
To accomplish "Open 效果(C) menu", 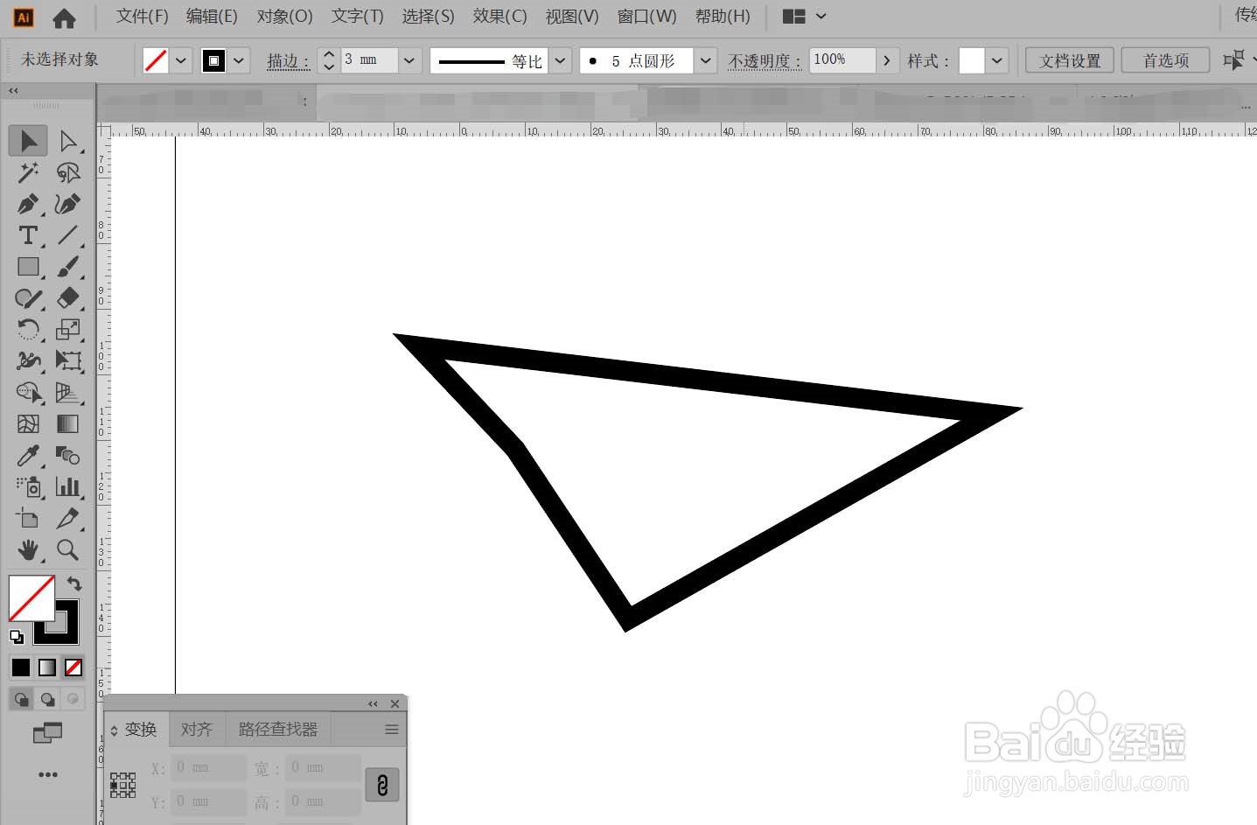I will (x=499, y=17).
